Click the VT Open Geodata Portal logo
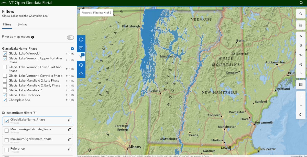 point(5,3)
